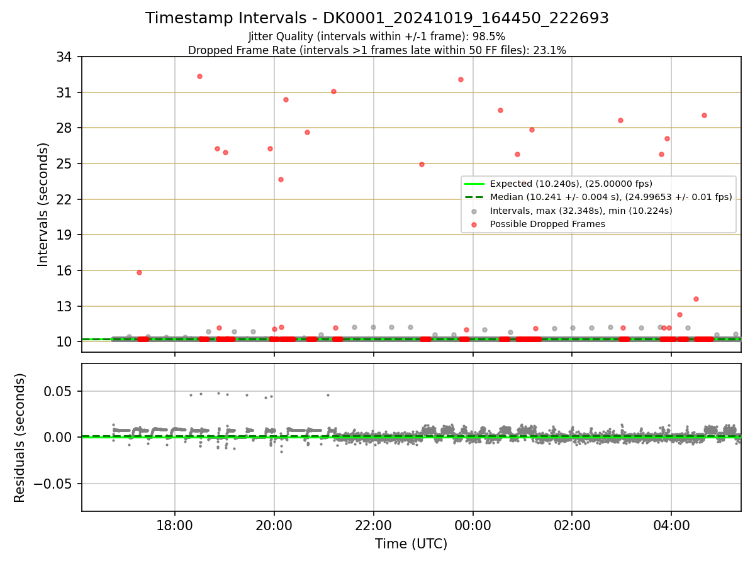Click the 'Intervals (seconds)' y-axis label
The image size is (755, 566).
[43, 204]
